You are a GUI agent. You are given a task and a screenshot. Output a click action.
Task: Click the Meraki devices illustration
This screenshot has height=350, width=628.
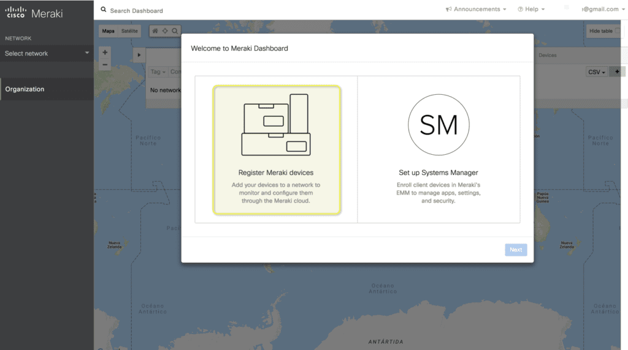click(x=276, y=125)
